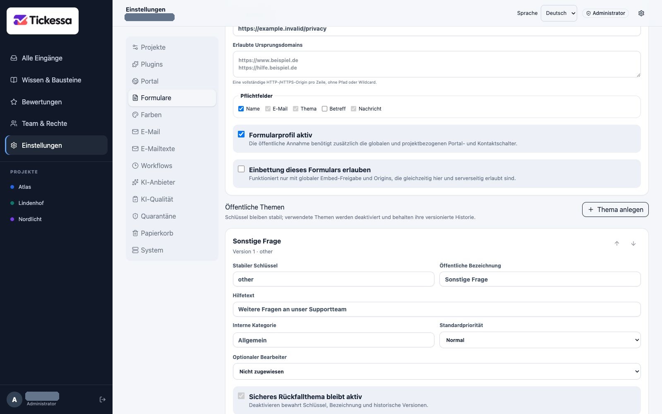Click the Erlaubte Ursprungsdomains text area
The height and width of the screenshot is (414, 662).
pyautogui.click(x=437, y=64)
